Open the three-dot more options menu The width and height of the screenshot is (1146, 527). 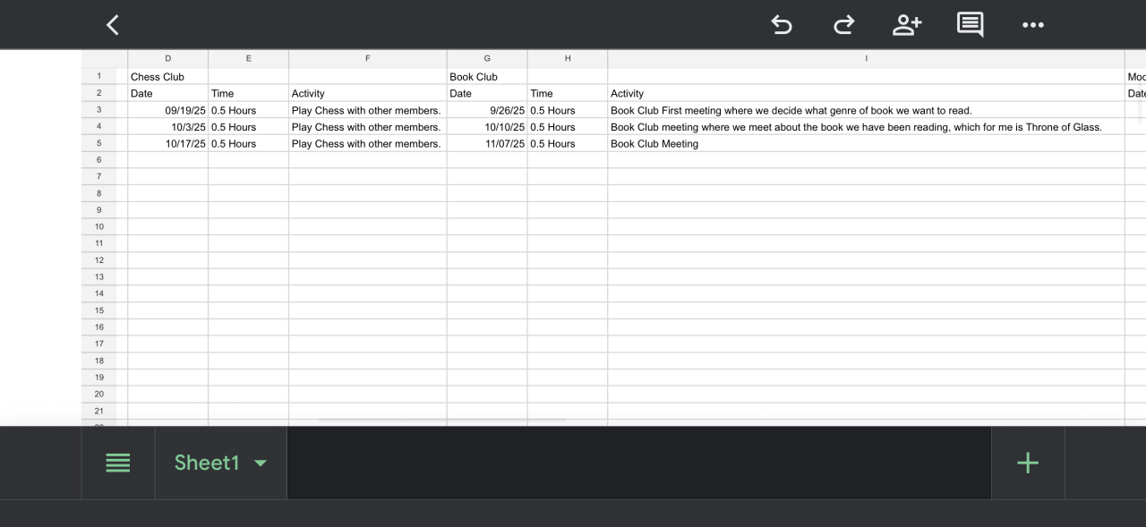[1032, 25]
